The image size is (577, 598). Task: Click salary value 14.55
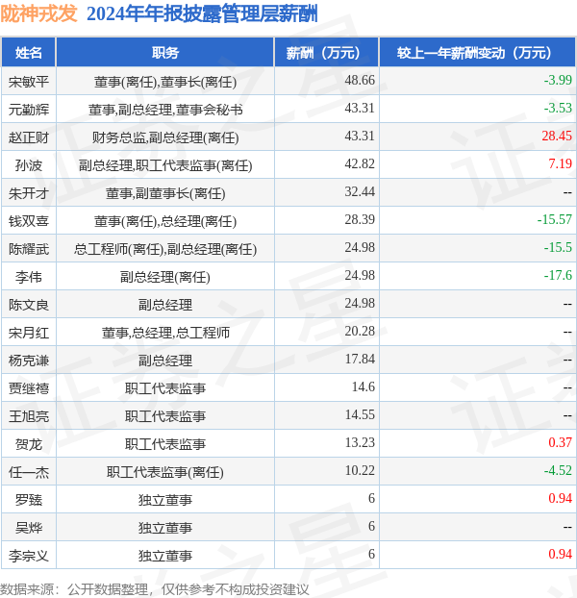point(360,414)
